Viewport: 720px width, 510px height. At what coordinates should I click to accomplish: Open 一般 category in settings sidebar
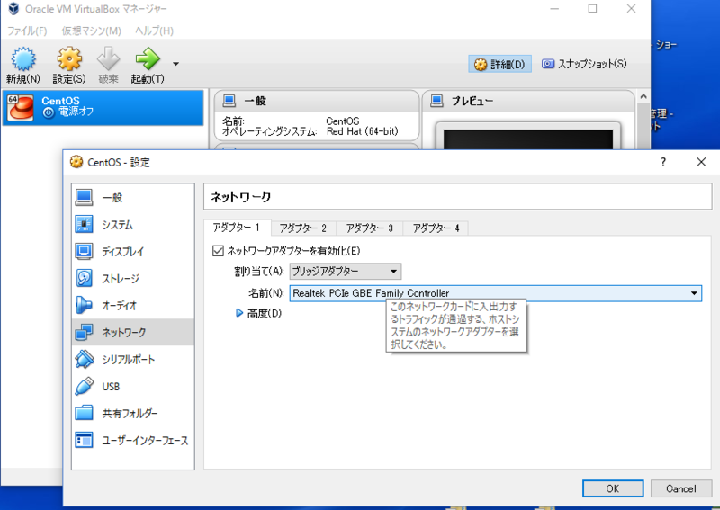click(132, 197)
